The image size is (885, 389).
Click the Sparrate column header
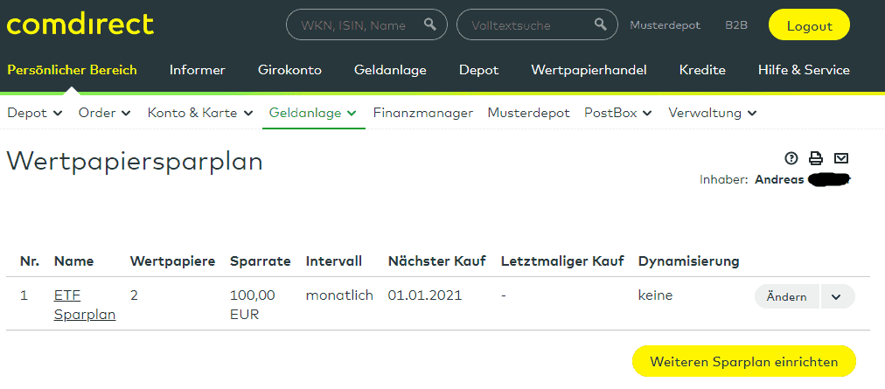tap(261, 261)
